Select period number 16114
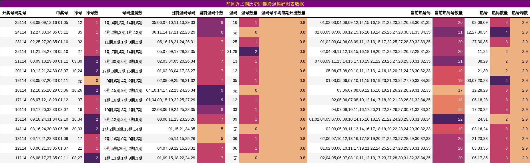 21,110
